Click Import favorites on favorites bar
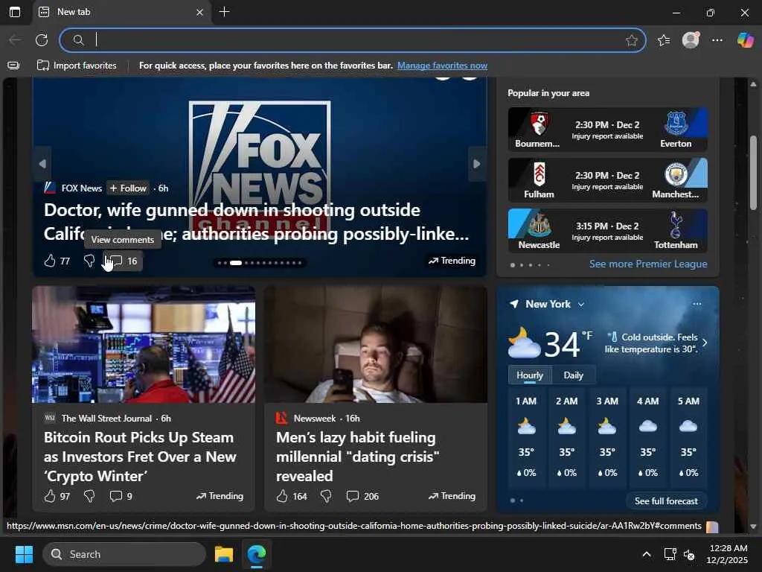762x572 pixels. coord(77,66)
